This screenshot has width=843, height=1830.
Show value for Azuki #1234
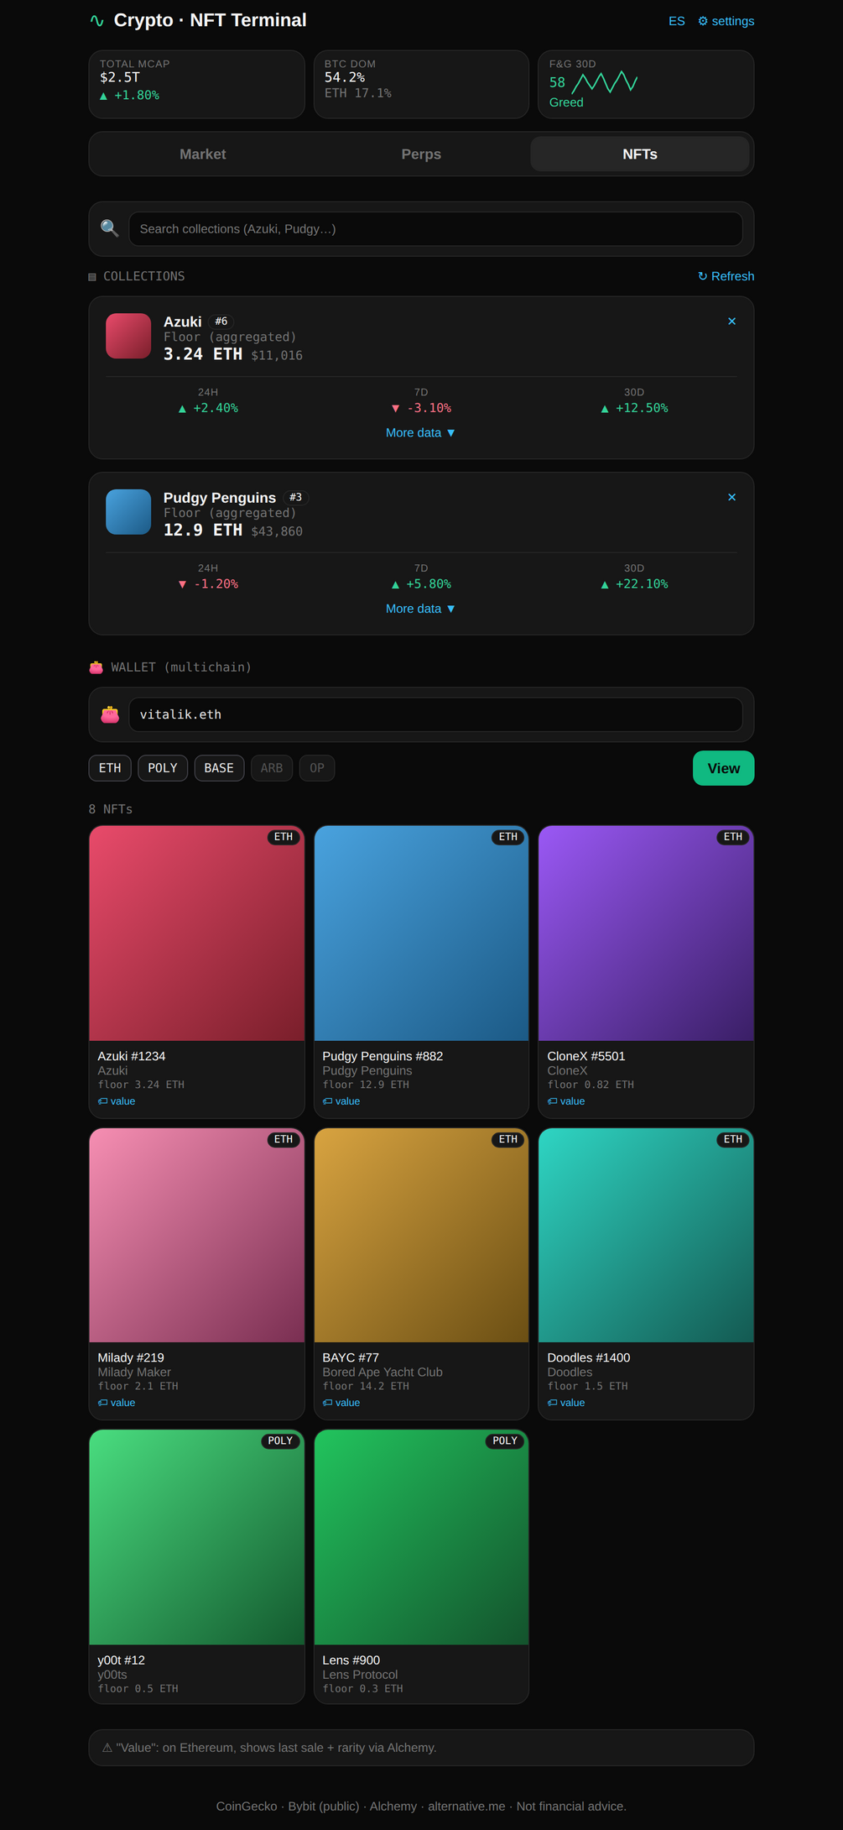point(117,1101)
